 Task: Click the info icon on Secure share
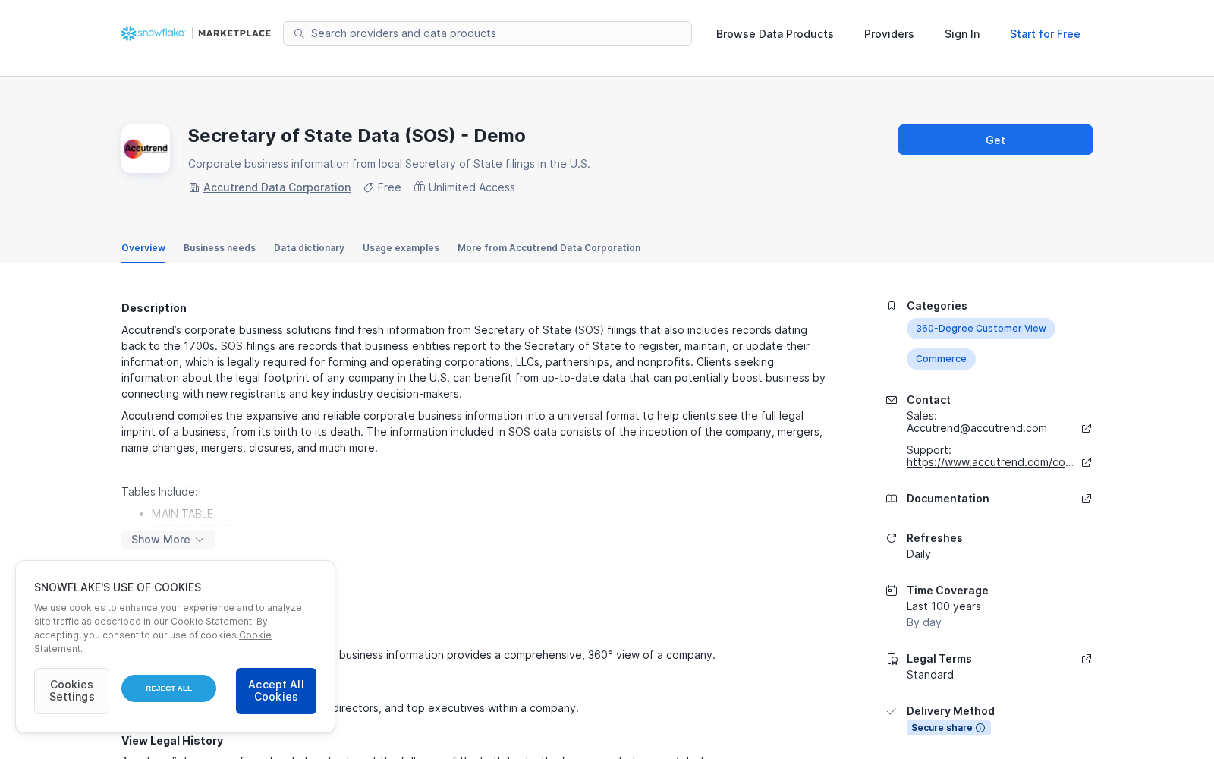[x=980, y=728]
